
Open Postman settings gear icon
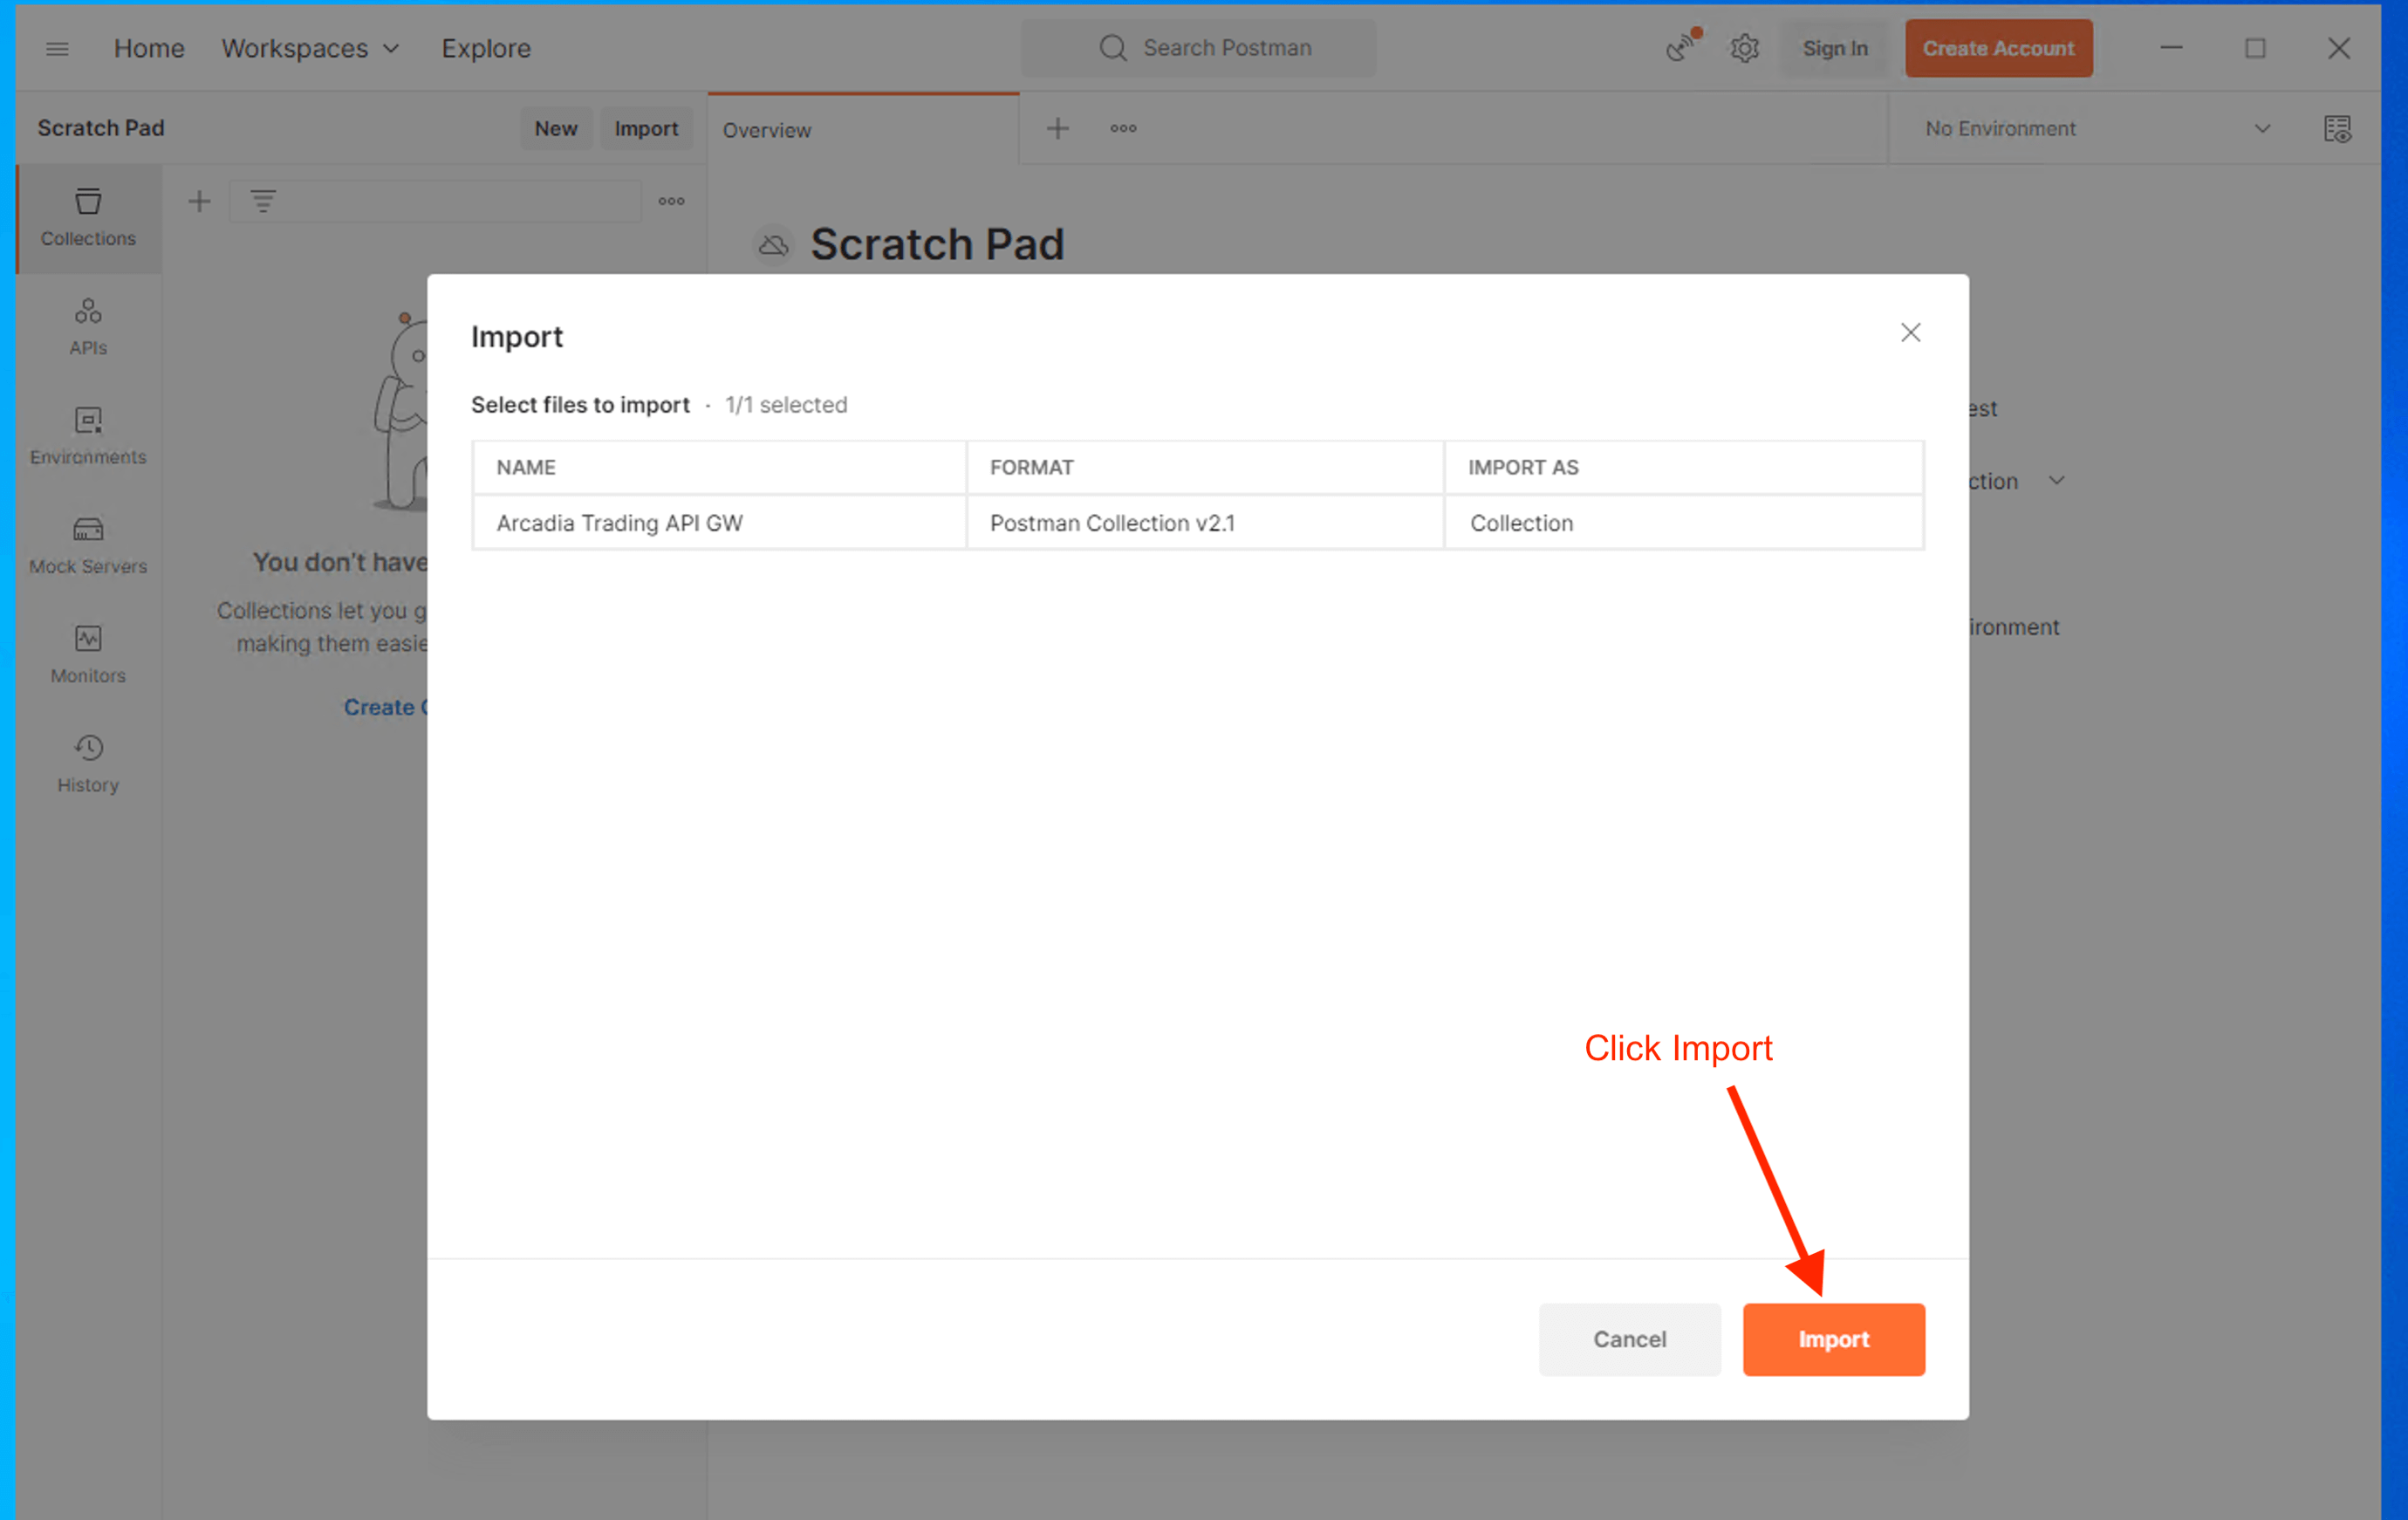pyautogui.click(x=1744, y=48)
